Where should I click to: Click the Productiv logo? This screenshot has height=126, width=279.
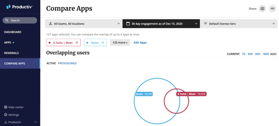coord(20,7)
